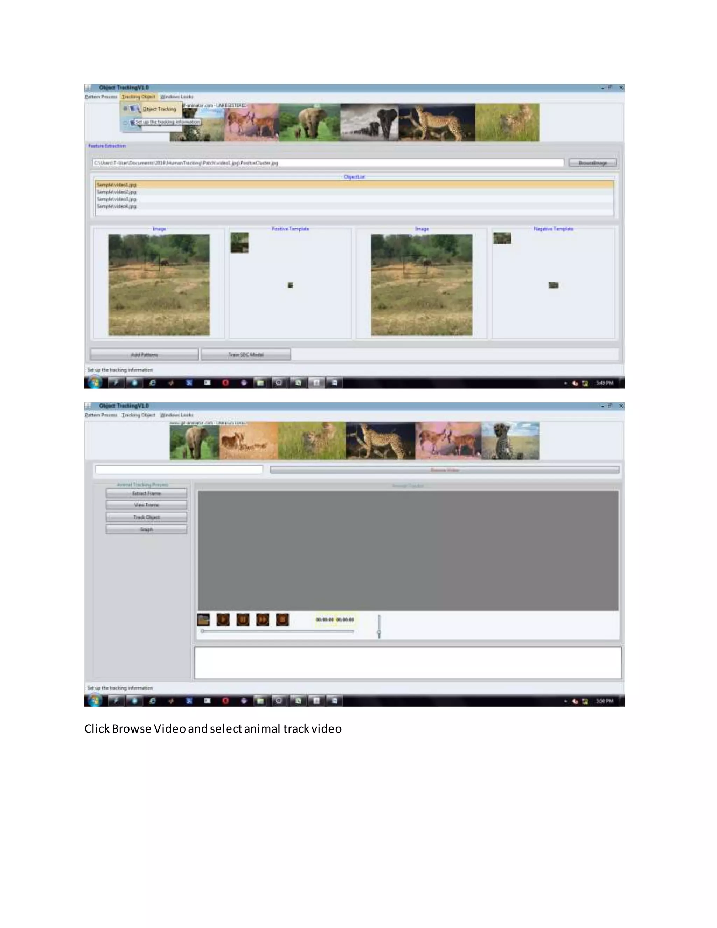Click the horizontal video seek slider
This screenshot has height=928, width=717.
pyautogui.click(x=277, y=631)
